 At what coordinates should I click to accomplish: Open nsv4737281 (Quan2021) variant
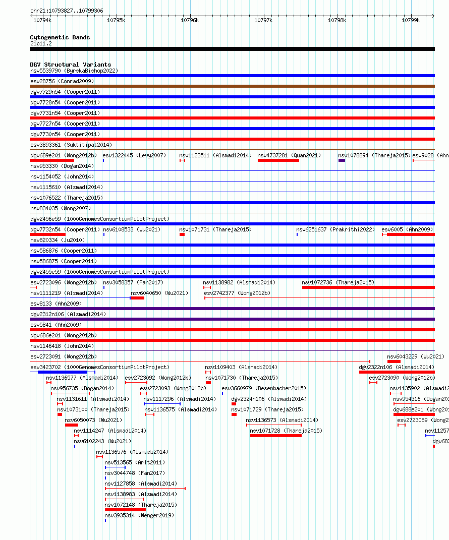click(289, 155)
